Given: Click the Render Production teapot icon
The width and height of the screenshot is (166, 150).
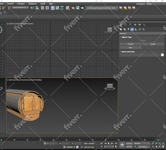Looking at the screenshot, I should (x=83, y=8).
